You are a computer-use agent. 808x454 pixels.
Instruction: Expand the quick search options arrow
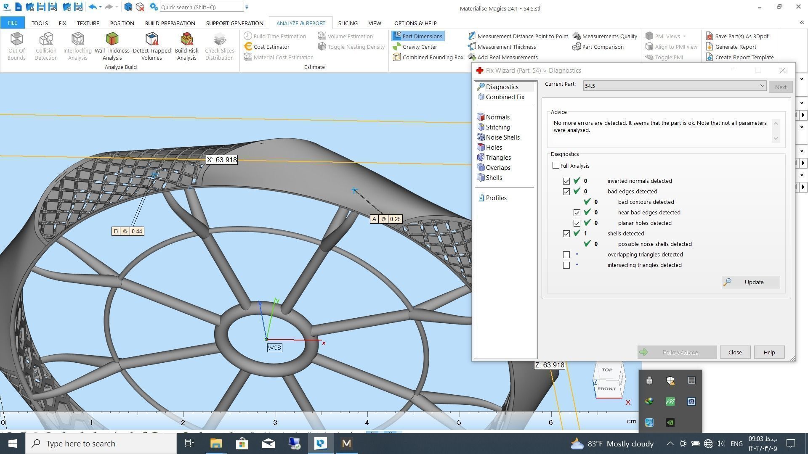tap(247, 7)
